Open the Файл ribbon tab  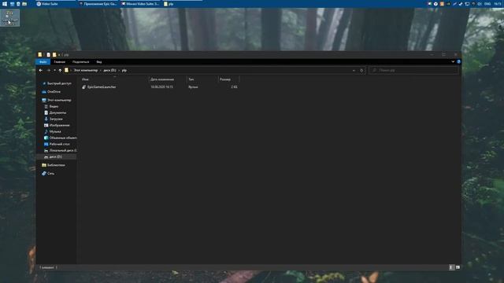[x=43, y=61]
